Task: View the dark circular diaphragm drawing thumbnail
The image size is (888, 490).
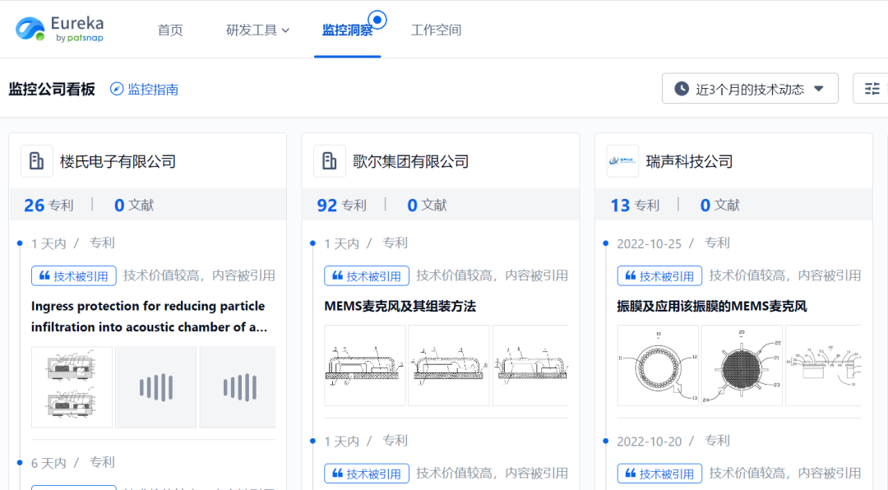Action: [x=741, y=365]
